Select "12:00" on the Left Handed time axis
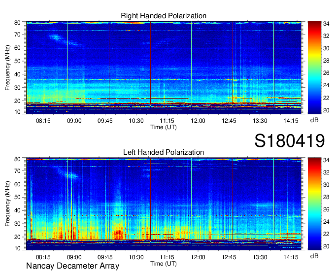 (198, 257)
